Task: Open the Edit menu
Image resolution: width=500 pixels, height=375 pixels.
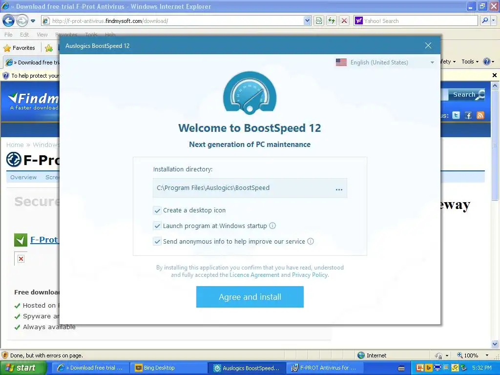Action: [x=24, y=35]
